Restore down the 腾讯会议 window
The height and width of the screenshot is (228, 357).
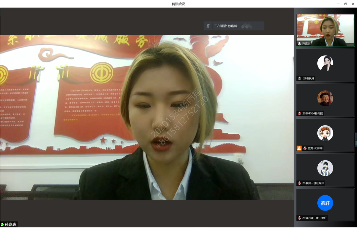(x=346, y=4)
